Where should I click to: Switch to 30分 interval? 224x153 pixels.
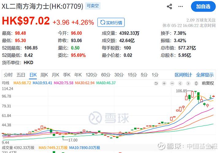tap(119, 75)
